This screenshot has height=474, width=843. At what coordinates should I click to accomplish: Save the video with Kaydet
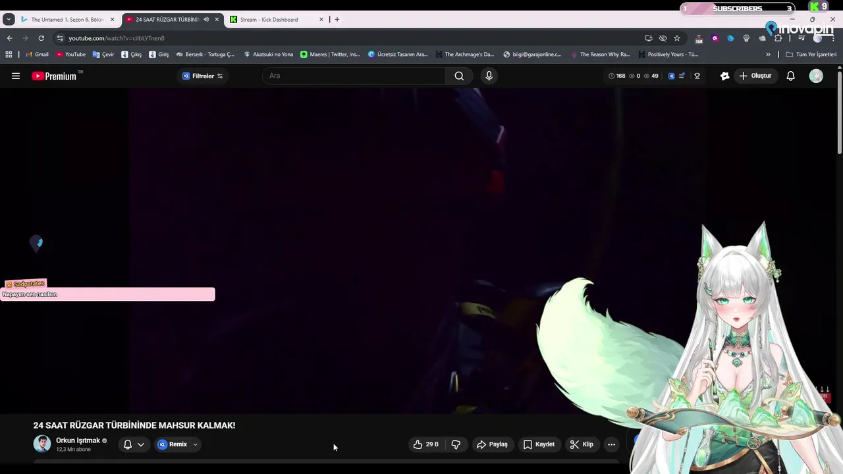pyautogui.click(x=539, y=444)
